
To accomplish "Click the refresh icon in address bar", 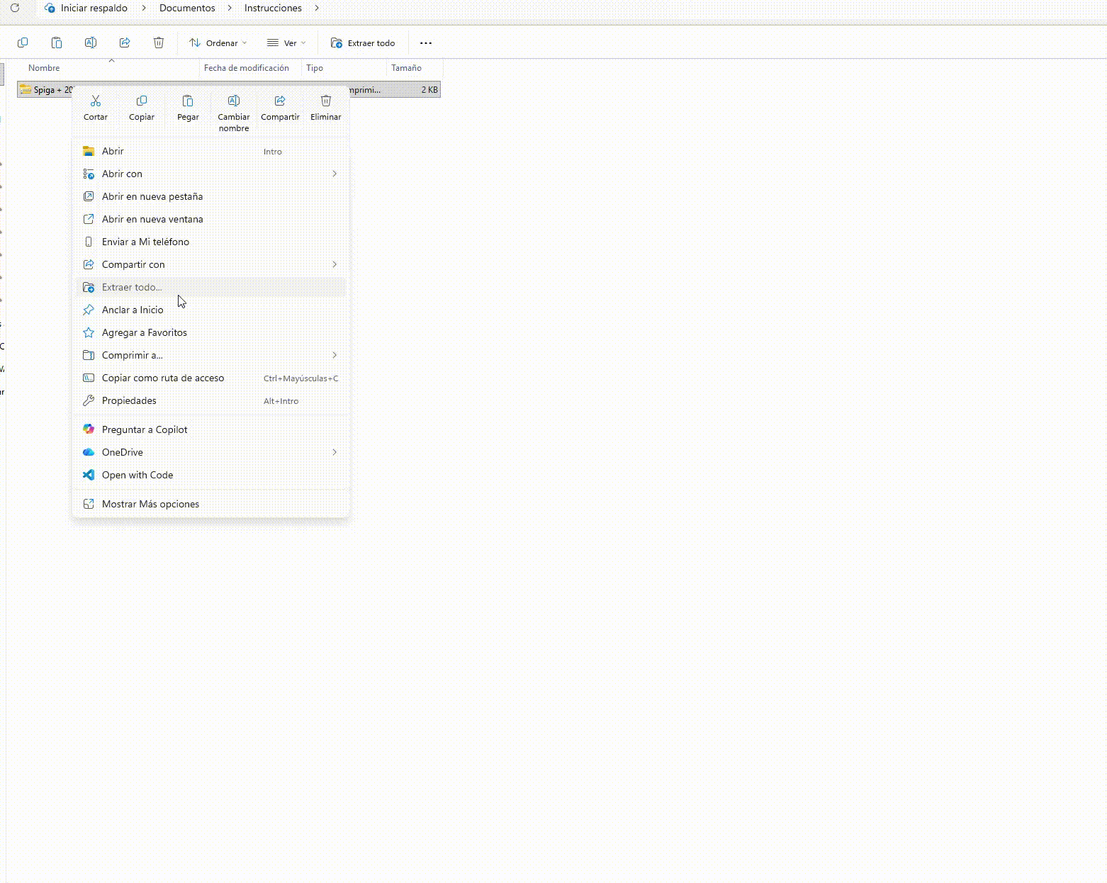I will (x=15, y=9).
